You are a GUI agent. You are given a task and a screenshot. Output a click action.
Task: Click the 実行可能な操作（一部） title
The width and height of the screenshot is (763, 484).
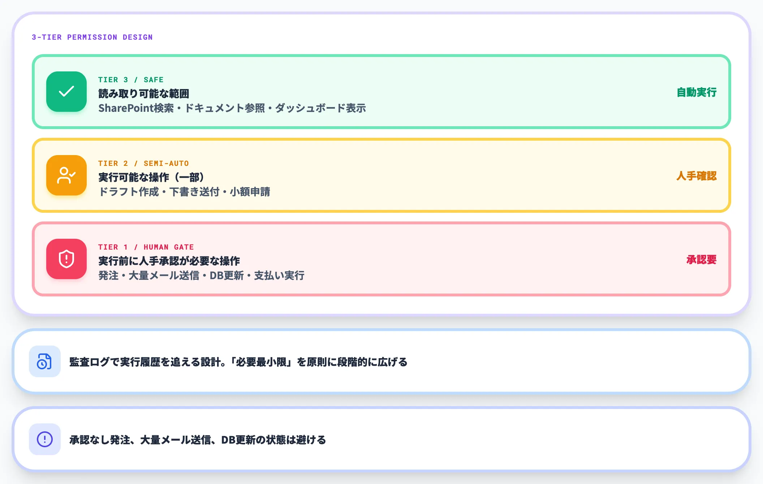[151, 177]
